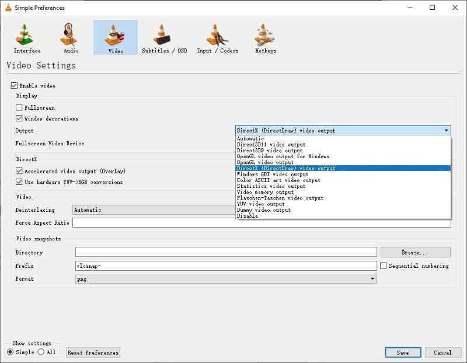
Task: Click Reset Preferences button
Action: pyautogui.click(x=93, y=352)
